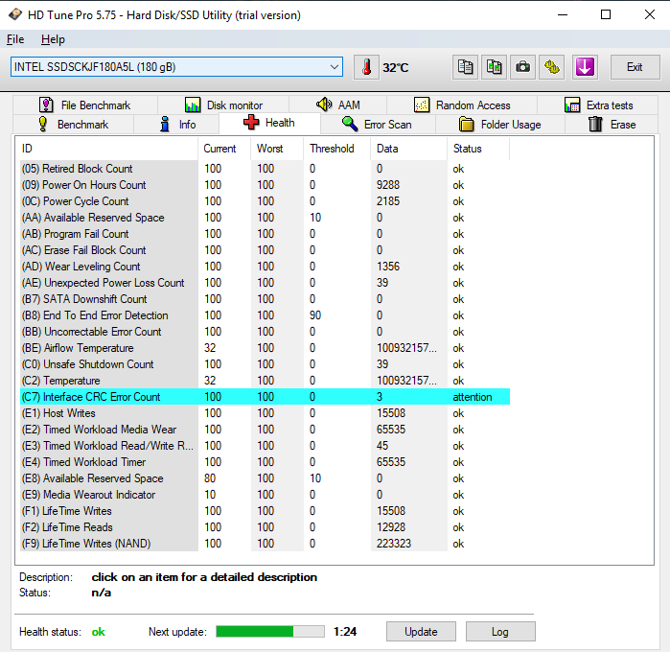Select the (E9) Media Wearout Indicator row
670x652 pixels.
[x=265, y=494]
